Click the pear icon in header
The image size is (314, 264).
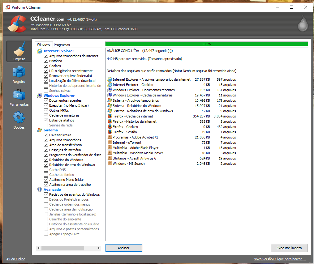[x=303, y=23]
